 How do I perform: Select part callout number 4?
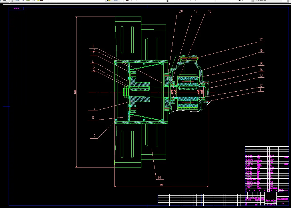tap(93, 62)
